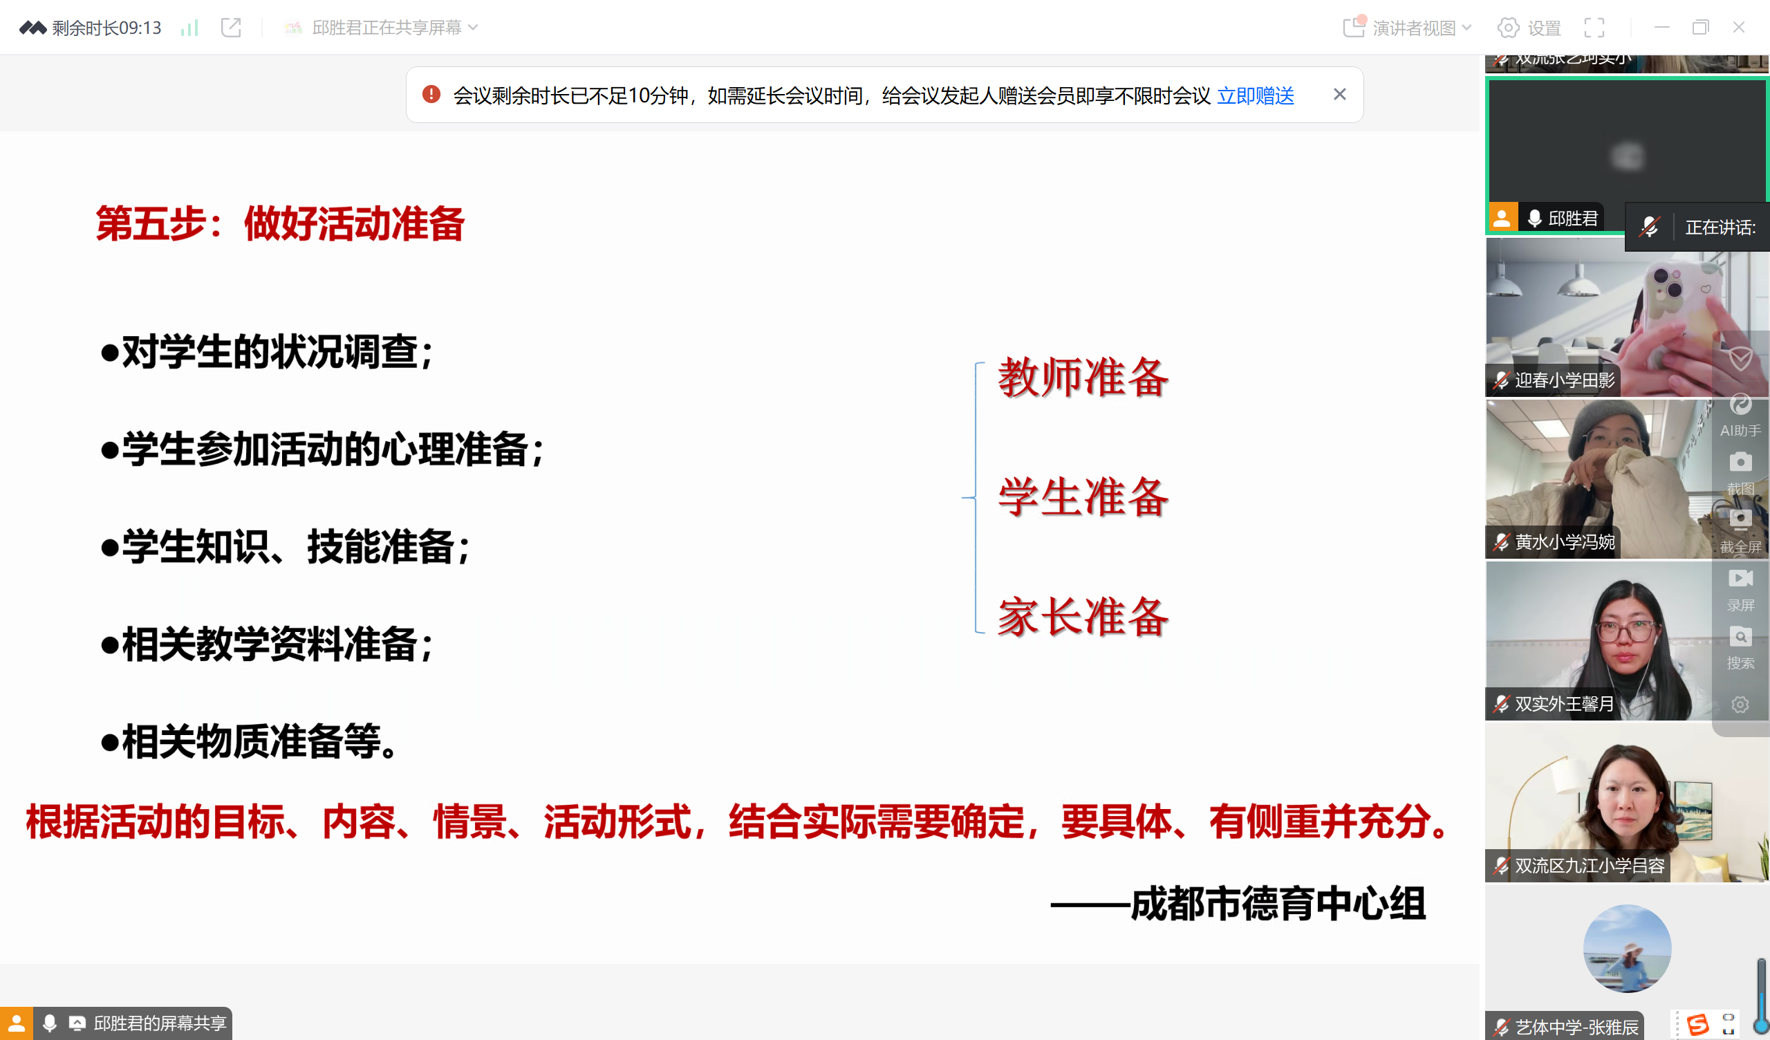
Task: Enter fullscreen mode from the title bar
Action: [x=1594, y=28]
